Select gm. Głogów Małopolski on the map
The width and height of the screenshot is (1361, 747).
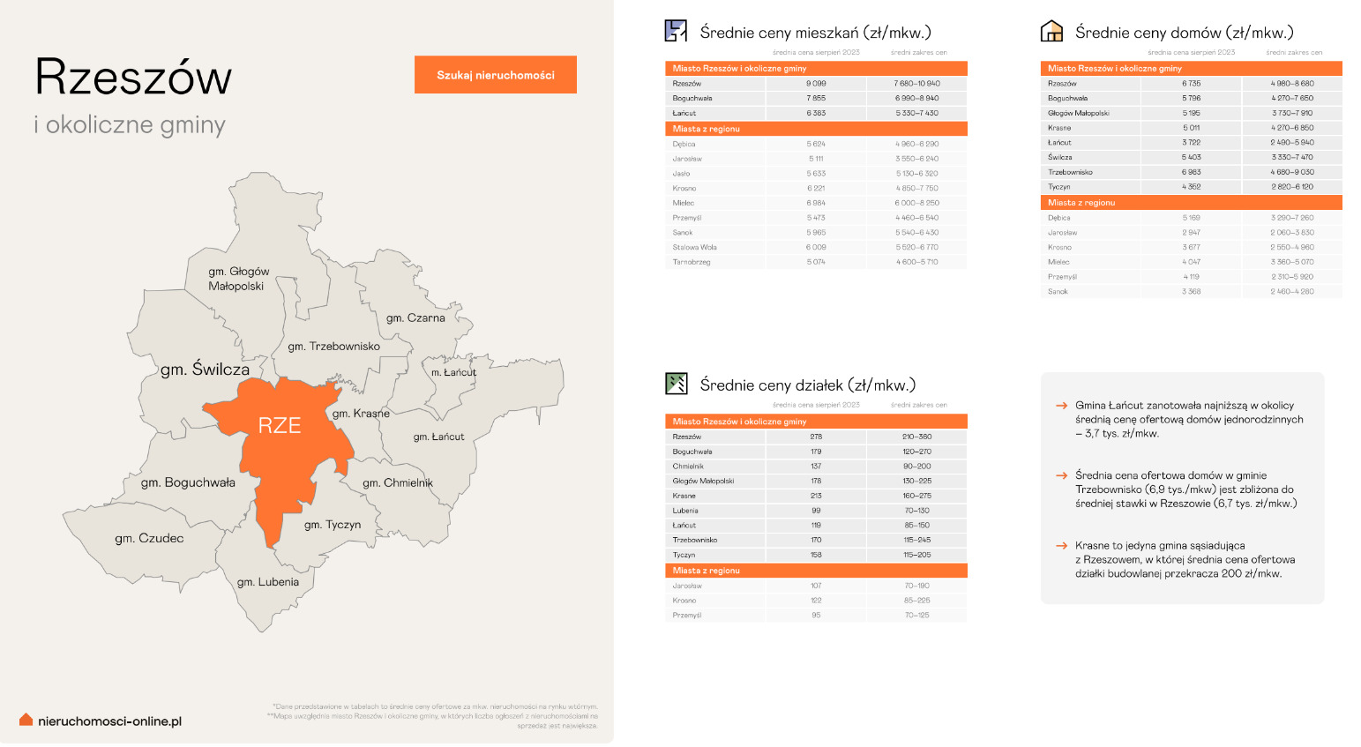pyautogui.click(x=238, y=279)
